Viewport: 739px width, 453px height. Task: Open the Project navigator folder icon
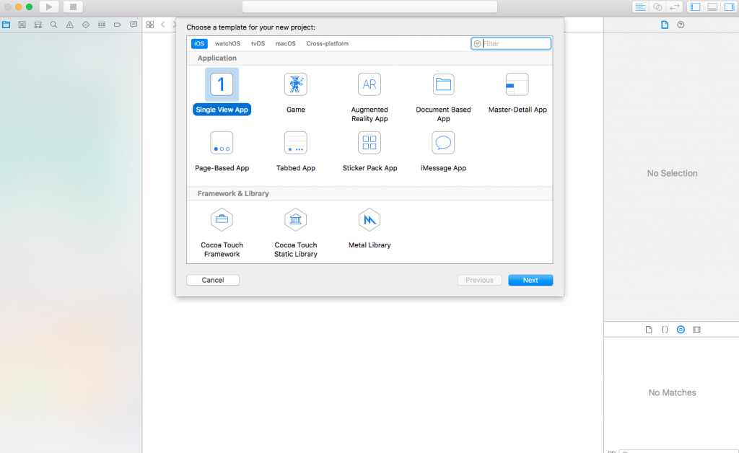click(6, 25)
